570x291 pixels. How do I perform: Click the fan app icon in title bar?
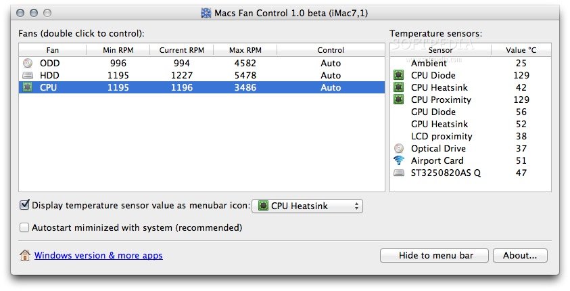(x=206, y=14)
